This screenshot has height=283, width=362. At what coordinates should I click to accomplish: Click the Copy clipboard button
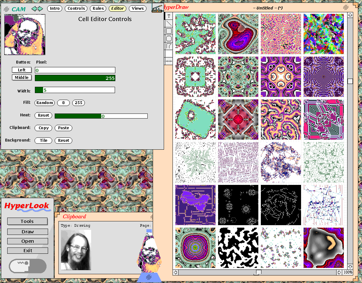(44, 128)
